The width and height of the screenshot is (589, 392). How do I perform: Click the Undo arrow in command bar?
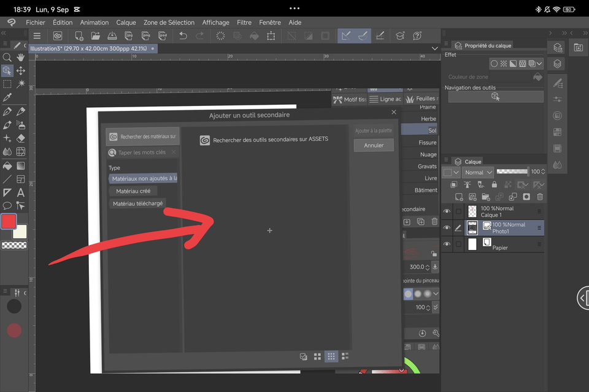coord(183,36)
